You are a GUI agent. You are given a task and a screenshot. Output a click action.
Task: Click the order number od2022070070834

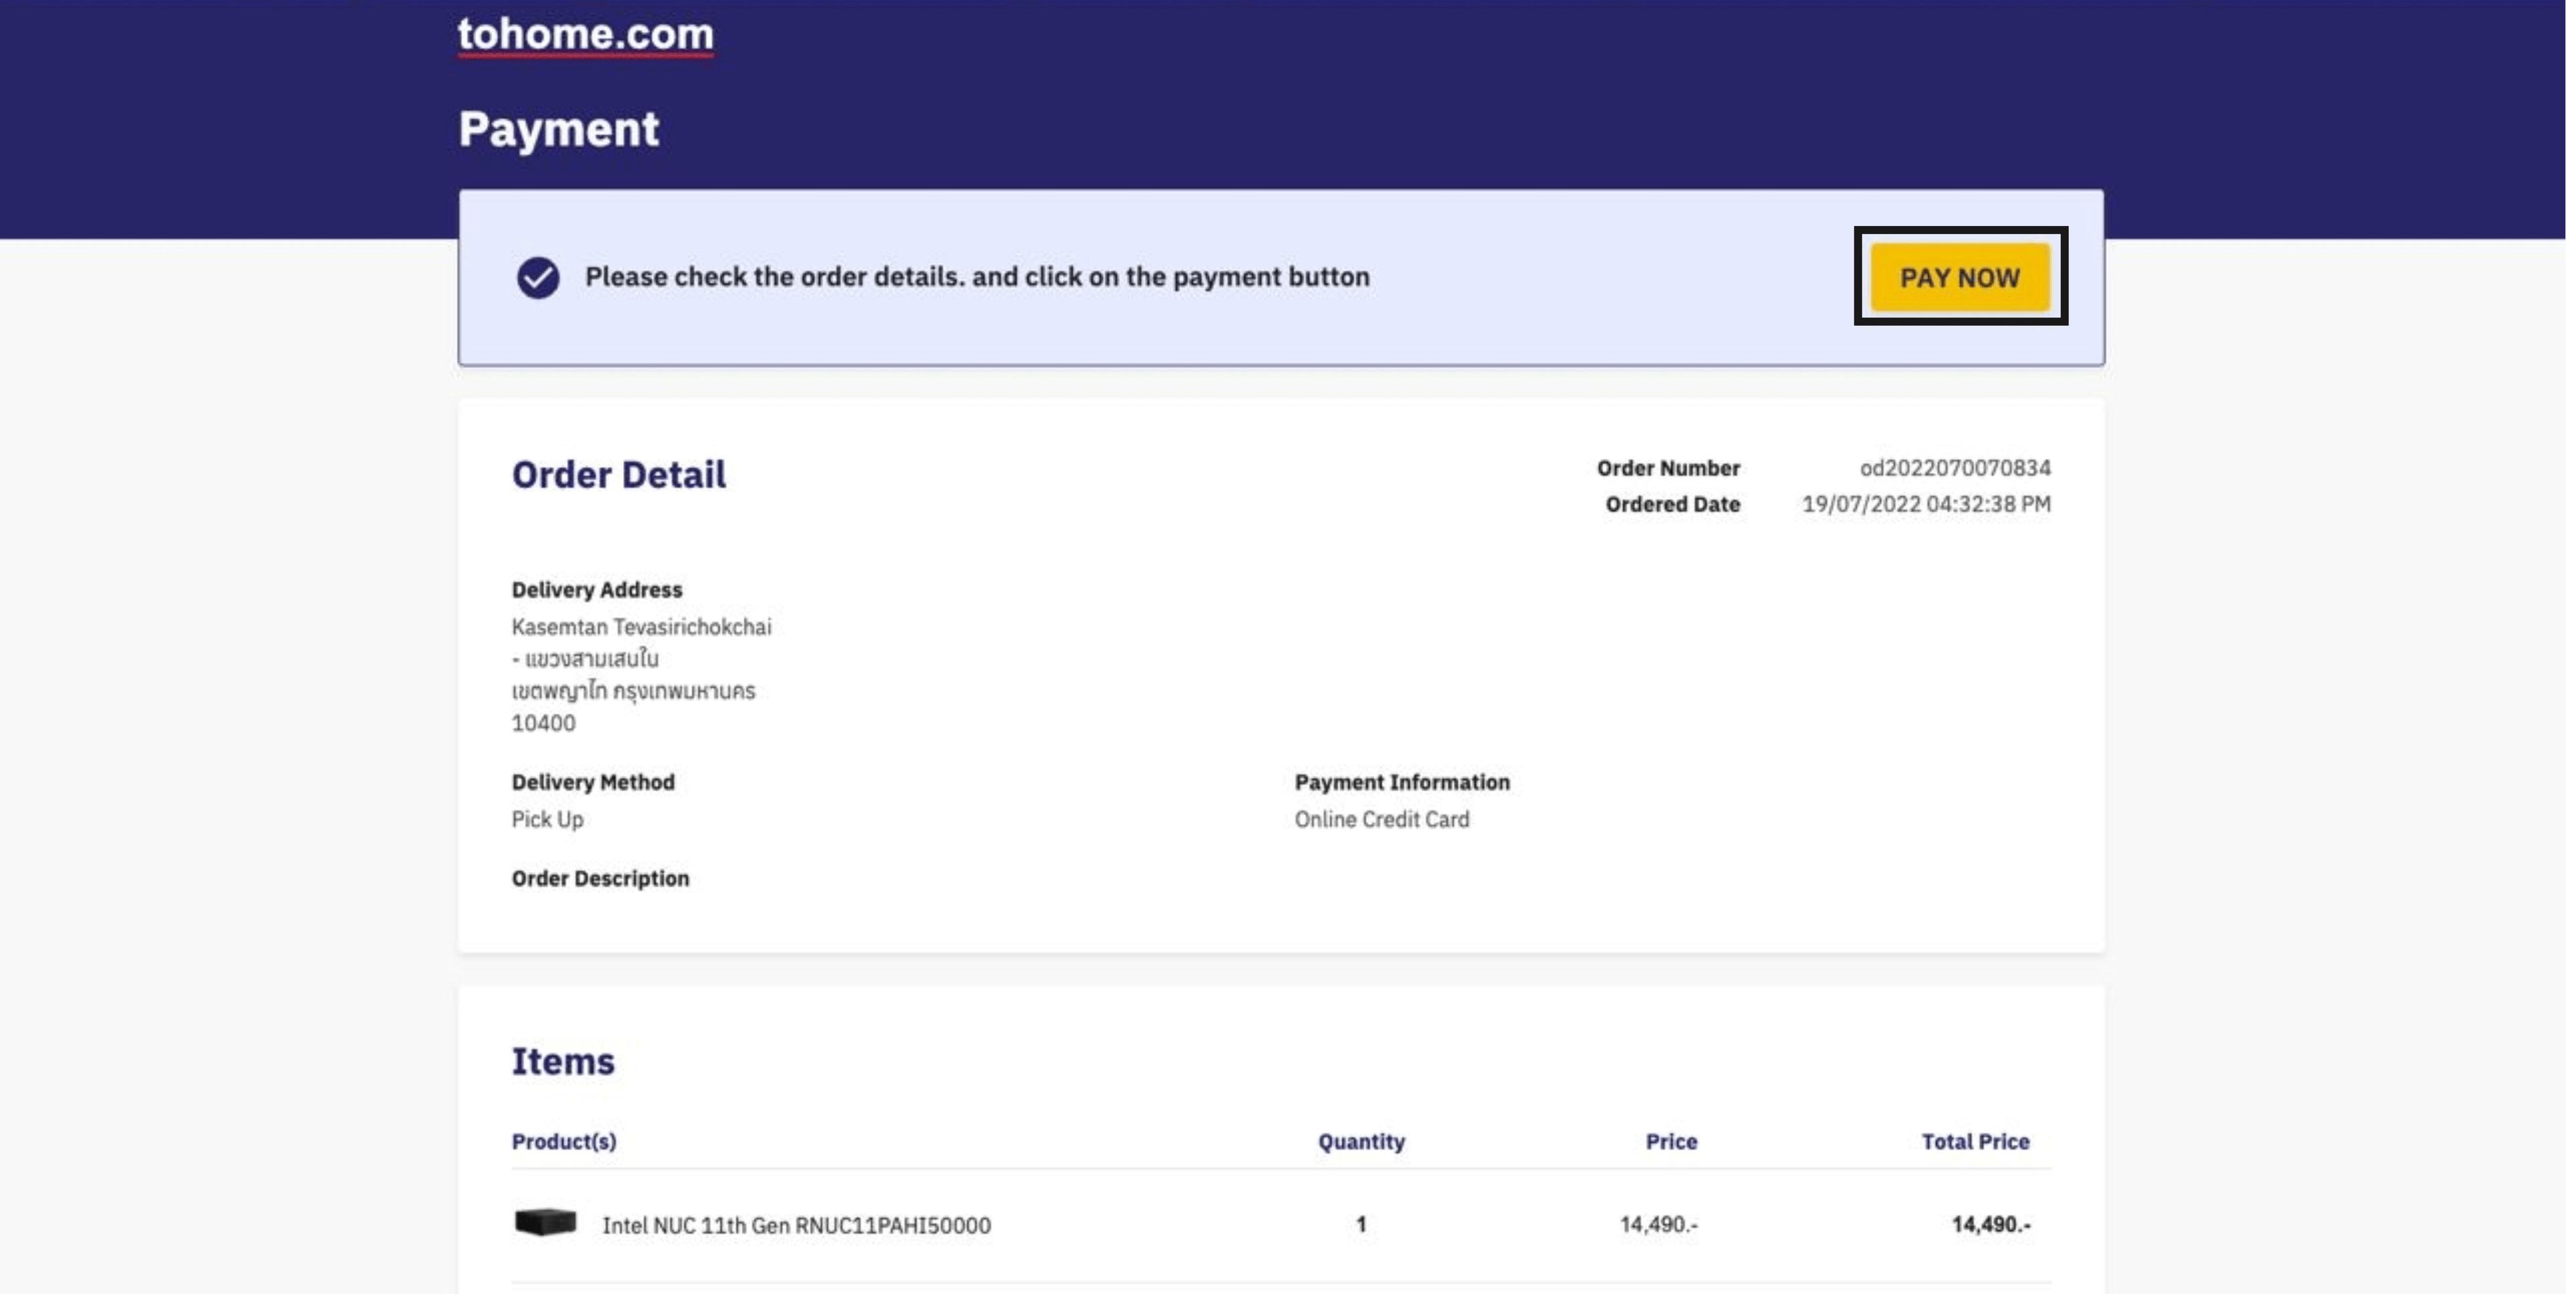(x=1954, y=467)
